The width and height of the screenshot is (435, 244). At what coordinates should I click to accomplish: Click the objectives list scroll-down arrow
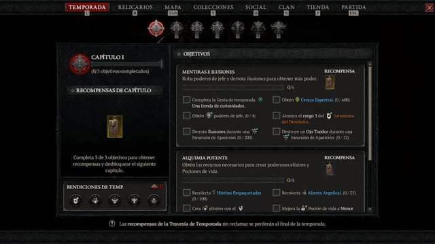[x=370, y=209]
